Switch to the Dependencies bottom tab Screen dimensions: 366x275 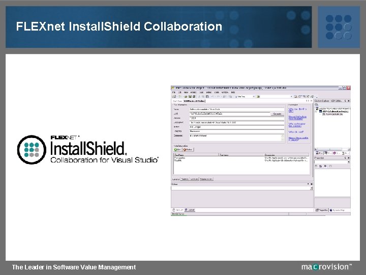tap(206, 179)
